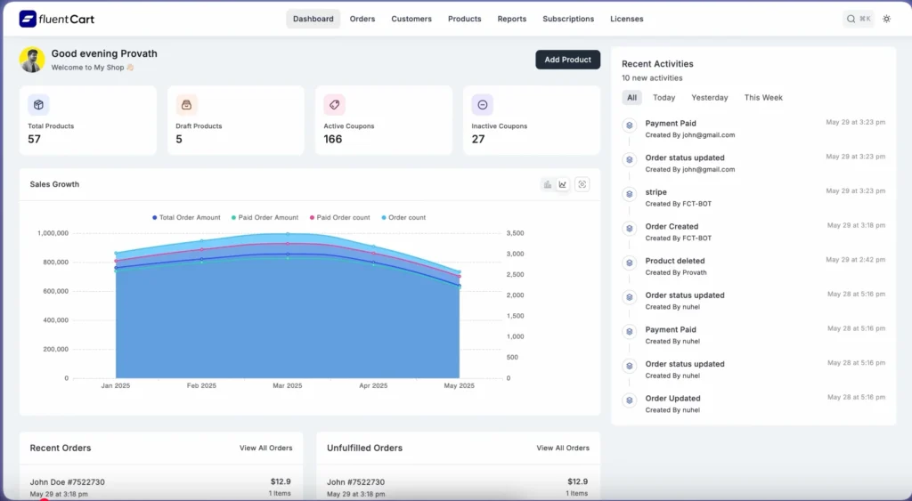The height and width of the screenshot is (501, 912).
Task: Toggle the light/dark theme sun icon
Action: tap(886, 19)
